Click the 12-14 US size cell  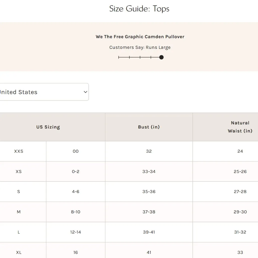pyautogui.click(x=76, y=232)
